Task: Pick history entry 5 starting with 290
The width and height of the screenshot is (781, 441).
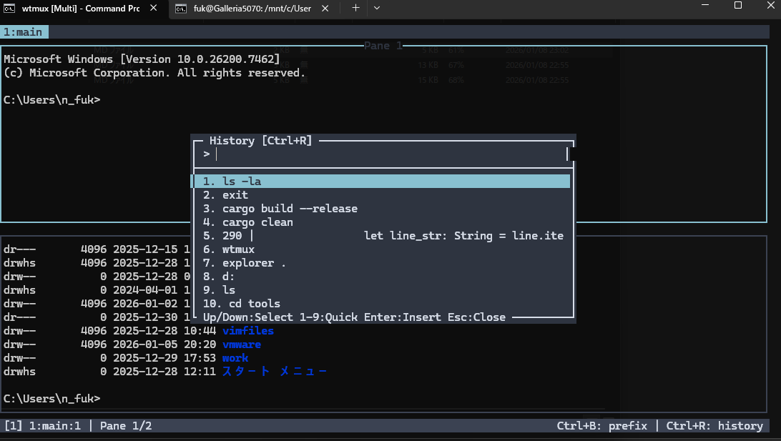Action: tap(382, 236)
